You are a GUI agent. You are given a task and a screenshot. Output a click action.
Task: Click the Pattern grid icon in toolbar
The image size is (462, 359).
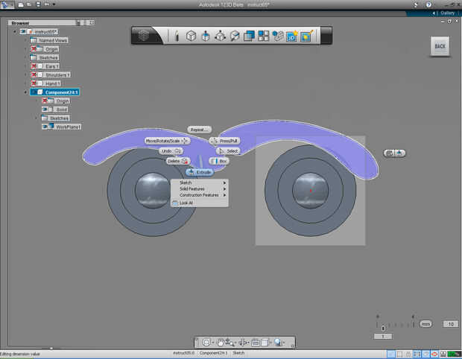click(264, 35)
